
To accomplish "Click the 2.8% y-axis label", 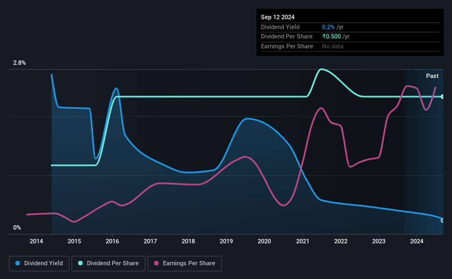I will [19, 63].
